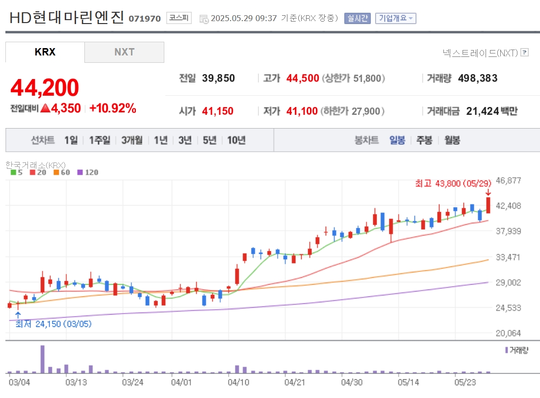Click the purple 120-day moving average swatch
This screenshot has width=540, height=398.
click(80, 172)
